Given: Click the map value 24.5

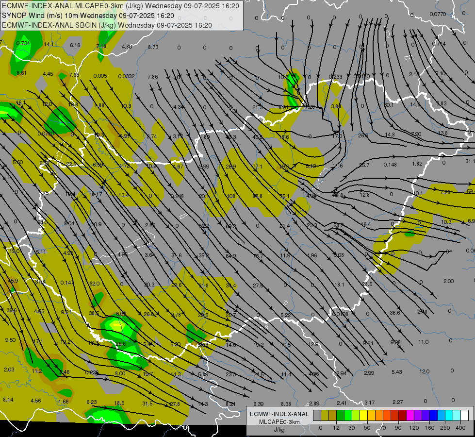Looking at the screenshot, I should [259, 374].
